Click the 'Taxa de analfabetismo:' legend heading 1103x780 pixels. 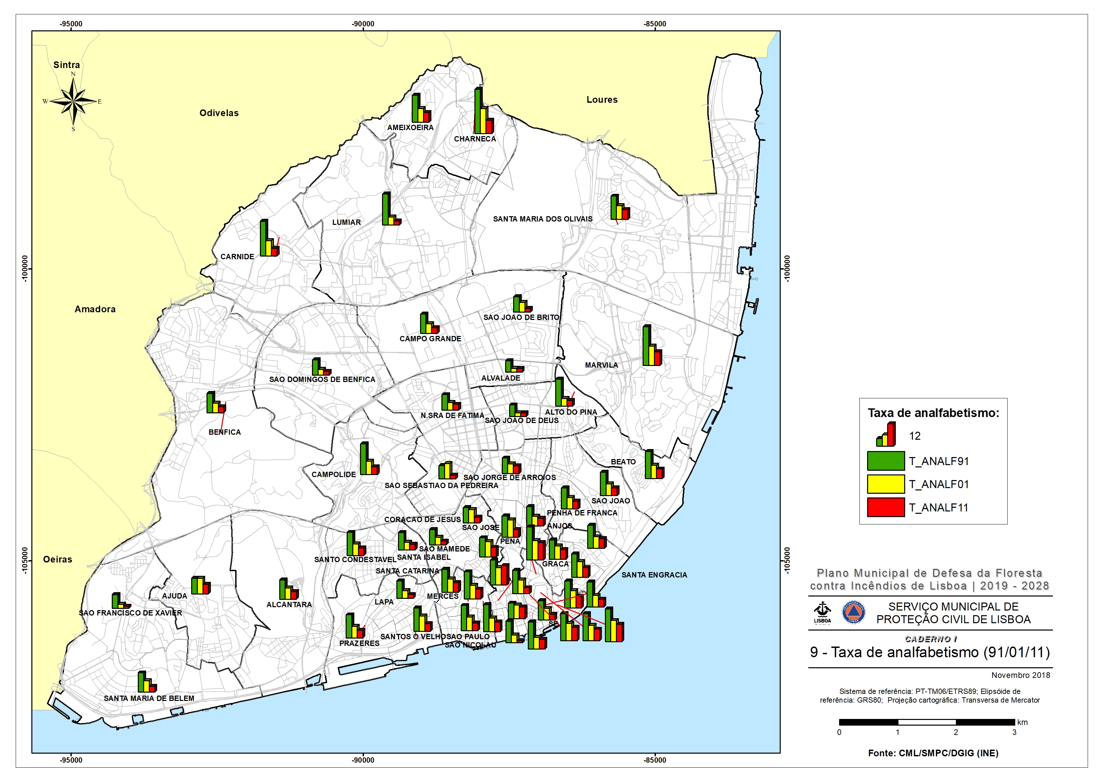(x=934, y=413)
